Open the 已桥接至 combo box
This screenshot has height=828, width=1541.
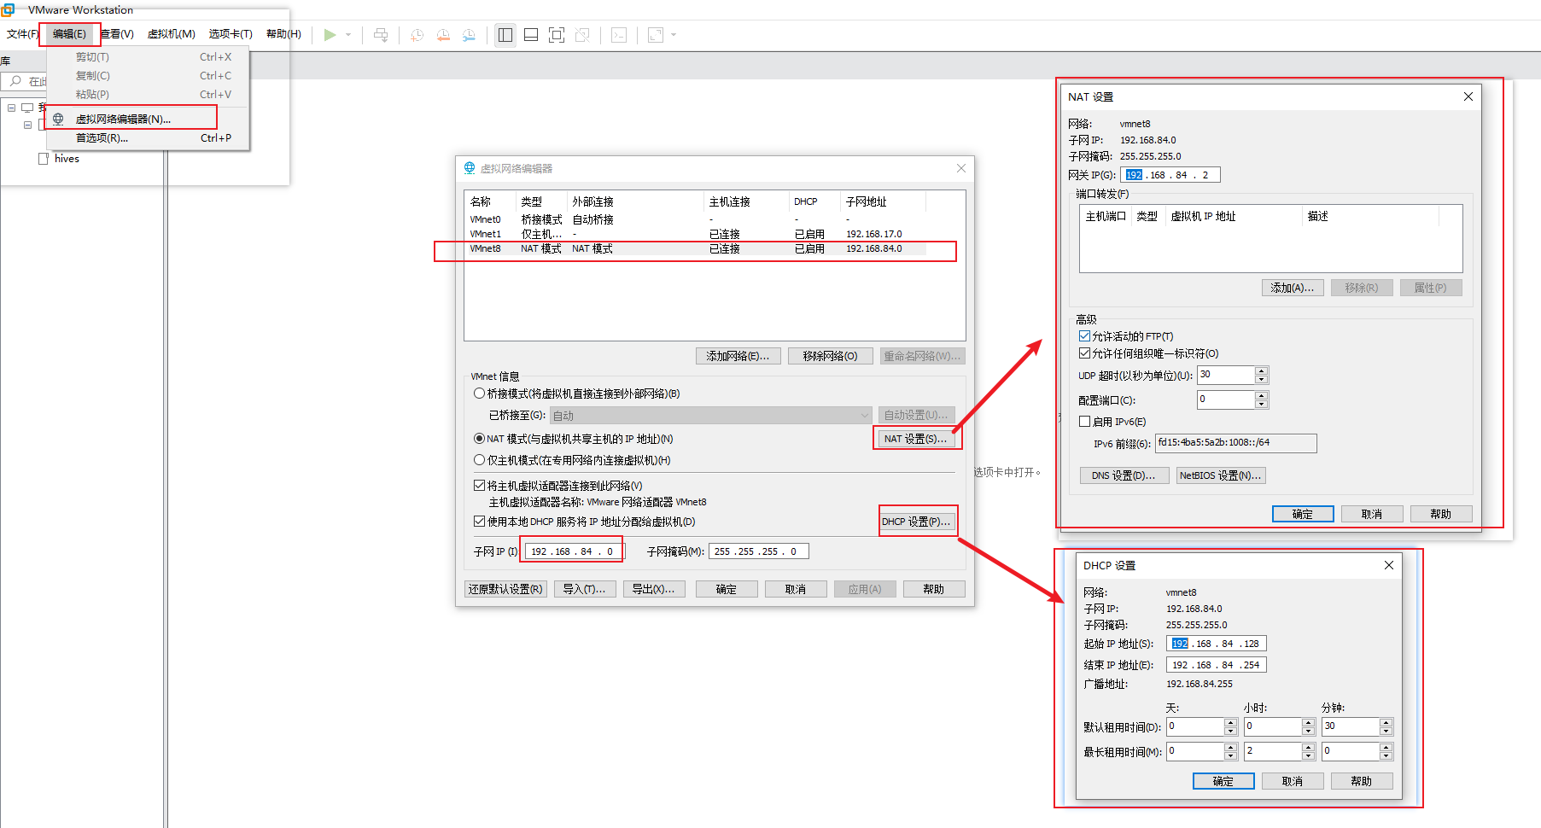point(711,416)
